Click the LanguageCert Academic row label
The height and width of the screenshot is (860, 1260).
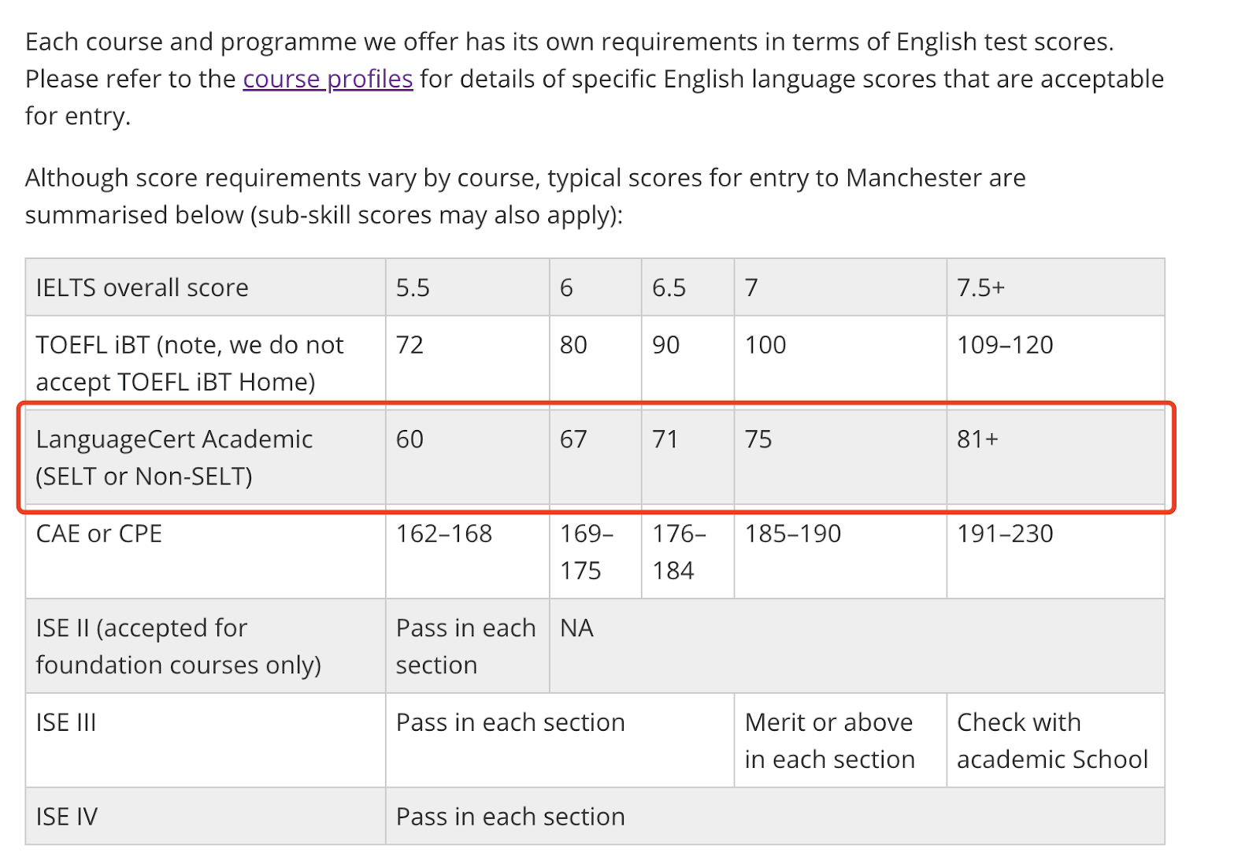(x=206, y=458)
